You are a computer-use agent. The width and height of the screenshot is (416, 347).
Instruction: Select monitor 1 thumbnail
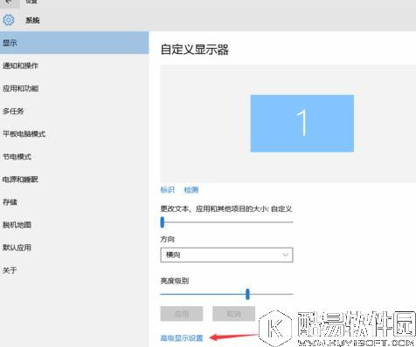[x=302, y=123]
